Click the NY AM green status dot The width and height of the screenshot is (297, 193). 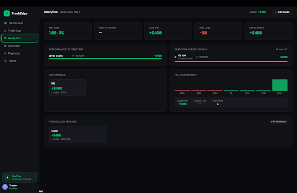(176, 57)
